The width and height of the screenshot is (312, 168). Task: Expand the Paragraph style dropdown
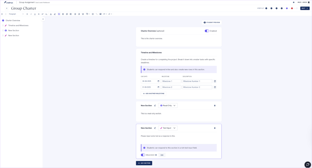pos(16,14)
